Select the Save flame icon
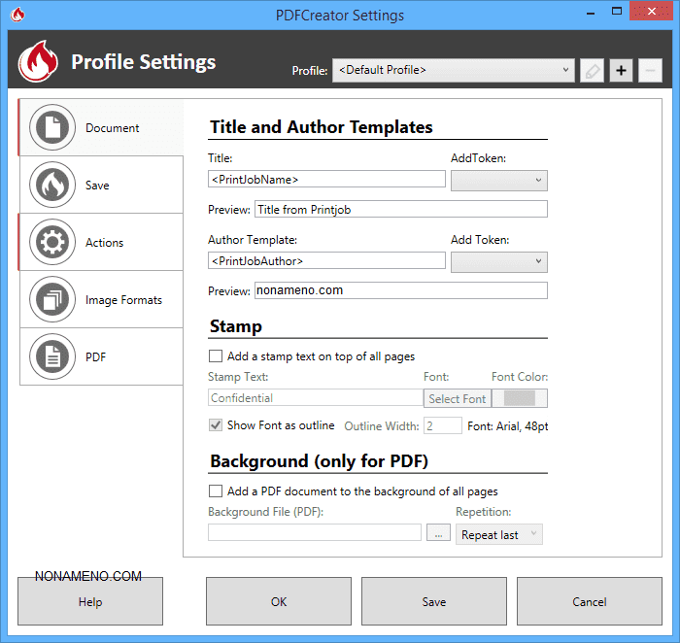Image resolution: width=680 pixels, height=643 pixels. tap(53, 185)
